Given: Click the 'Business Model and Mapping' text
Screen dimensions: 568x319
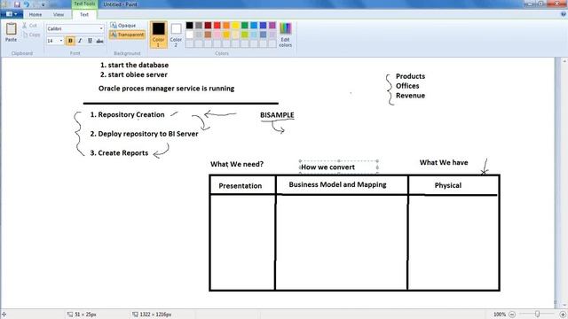Looking at the screenshot, I should (337, 185).
